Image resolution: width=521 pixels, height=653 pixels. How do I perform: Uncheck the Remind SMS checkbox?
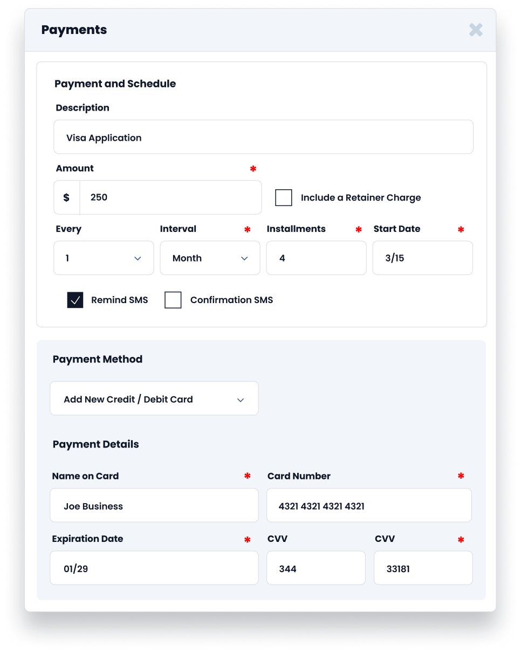pos(75,300)
